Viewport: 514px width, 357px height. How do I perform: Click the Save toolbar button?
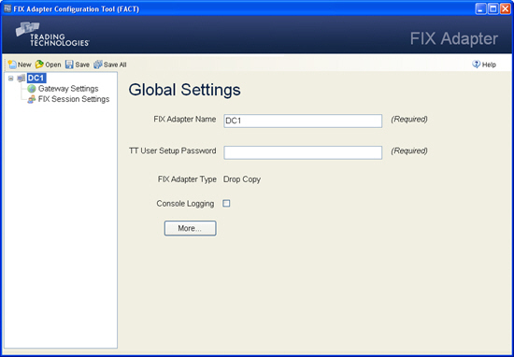point(78,64)
